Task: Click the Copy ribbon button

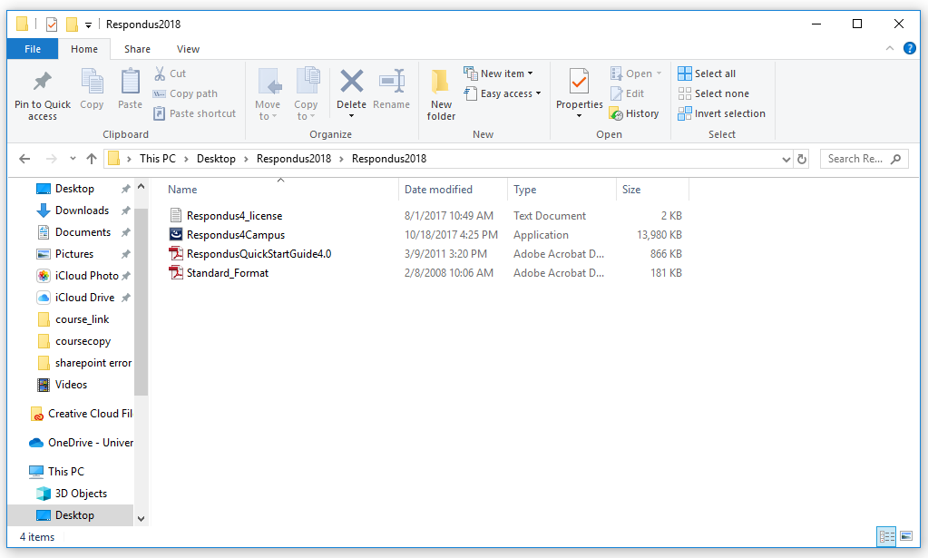Action: tap(92, 89)
